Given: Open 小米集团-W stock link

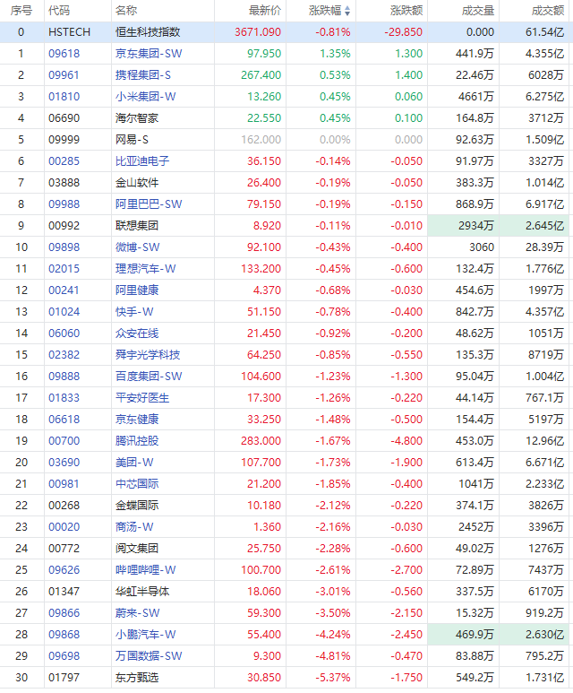Looking at the screenshot, I should [x=146, y=97].
